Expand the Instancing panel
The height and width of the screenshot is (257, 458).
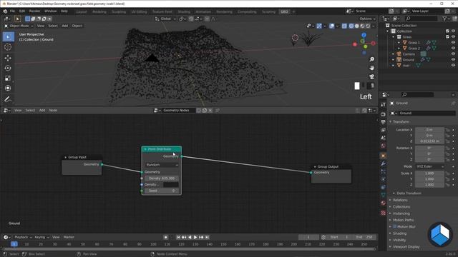[401, 213]
